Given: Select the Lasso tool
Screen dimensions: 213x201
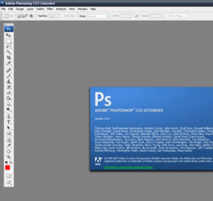Looking at the screenshot, I should click(9, 46).
